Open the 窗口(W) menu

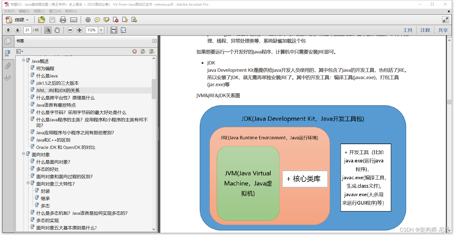tap(55, 11)
